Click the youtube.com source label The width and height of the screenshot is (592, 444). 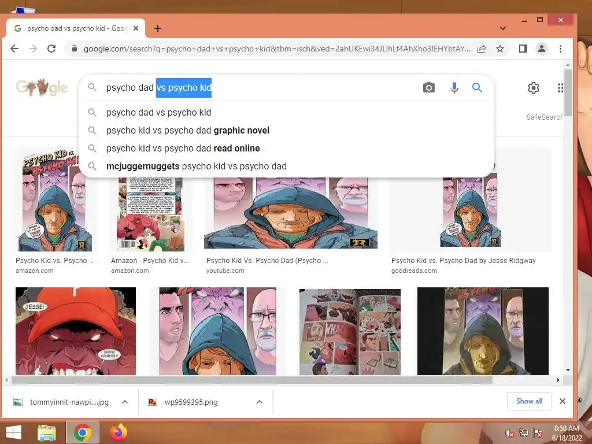point(225,271)
